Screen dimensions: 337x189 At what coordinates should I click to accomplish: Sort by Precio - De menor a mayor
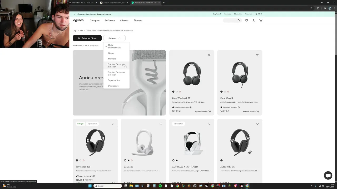(x=116, y=73)
